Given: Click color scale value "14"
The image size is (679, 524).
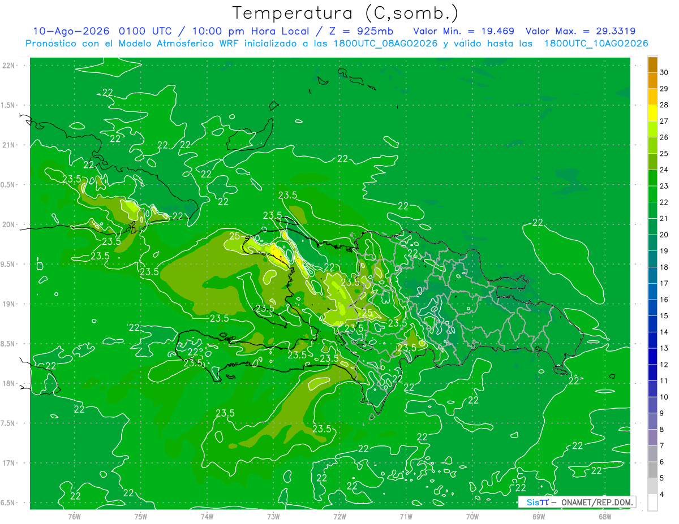Looking at the screenshot, I should pyautogui.click(x=664, y=332).
